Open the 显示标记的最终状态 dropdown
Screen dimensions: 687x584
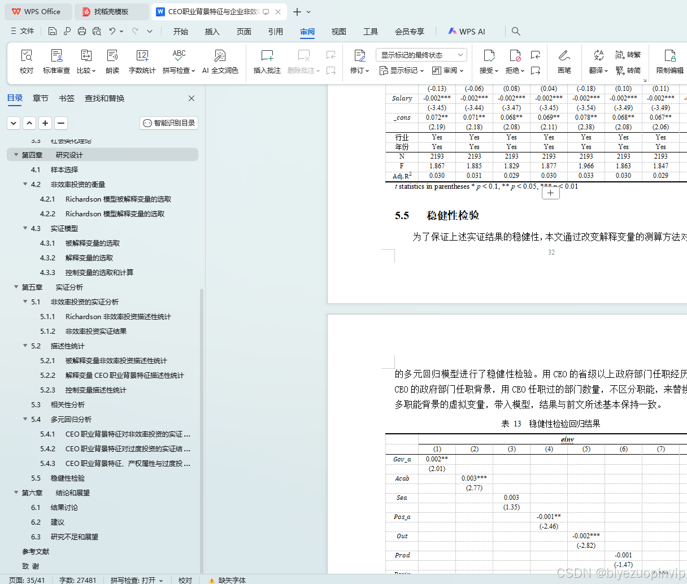(x=421, y=55)
